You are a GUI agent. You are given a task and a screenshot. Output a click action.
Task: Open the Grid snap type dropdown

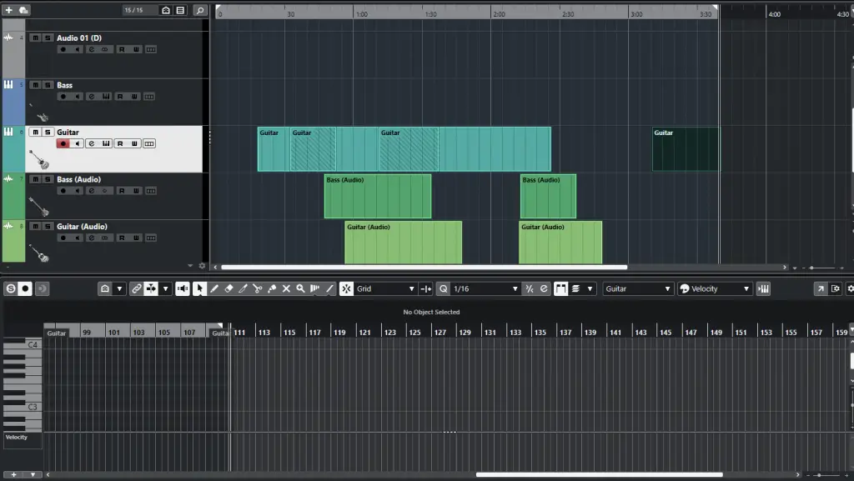(384, 288)
